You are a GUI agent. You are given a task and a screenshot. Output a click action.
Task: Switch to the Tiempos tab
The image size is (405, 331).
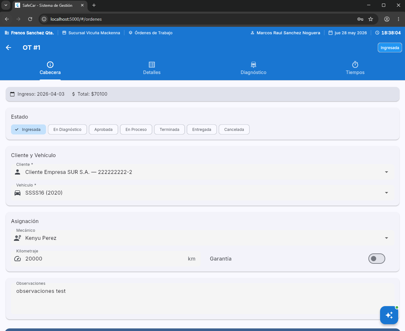(x=355, y=68)
